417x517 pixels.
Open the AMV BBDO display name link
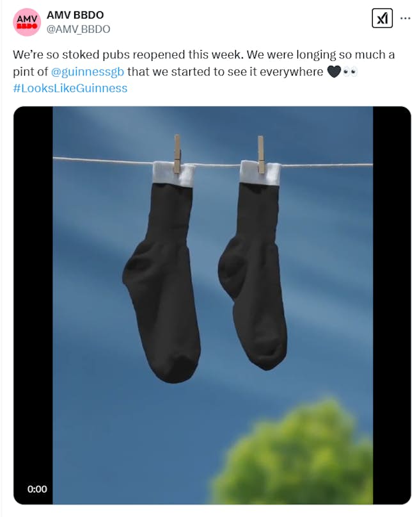[x=75, y=15]
